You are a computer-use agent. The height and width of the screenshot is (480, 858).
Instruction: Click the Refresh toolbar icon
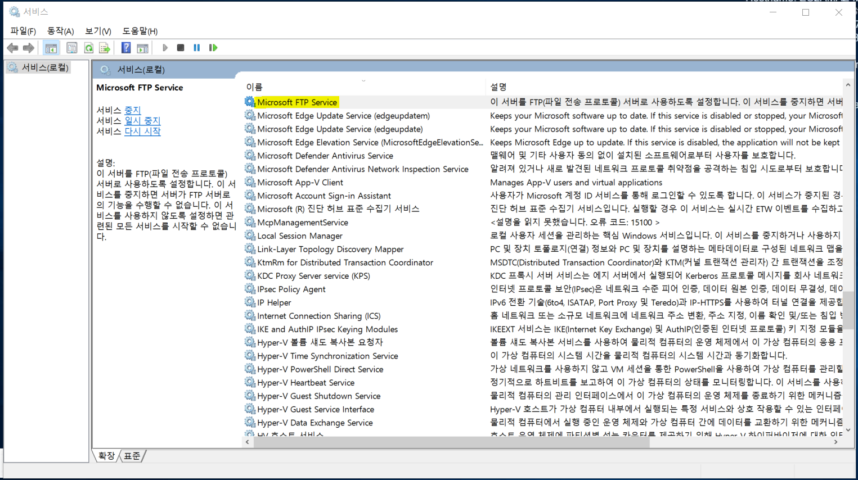tap(88, 48)
